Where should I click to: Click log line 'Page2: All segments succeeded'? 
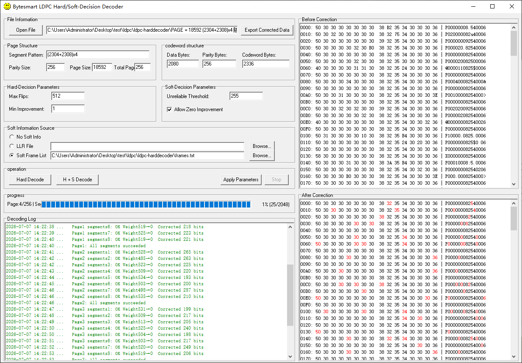pyautogui.click(x=109, y=303)
